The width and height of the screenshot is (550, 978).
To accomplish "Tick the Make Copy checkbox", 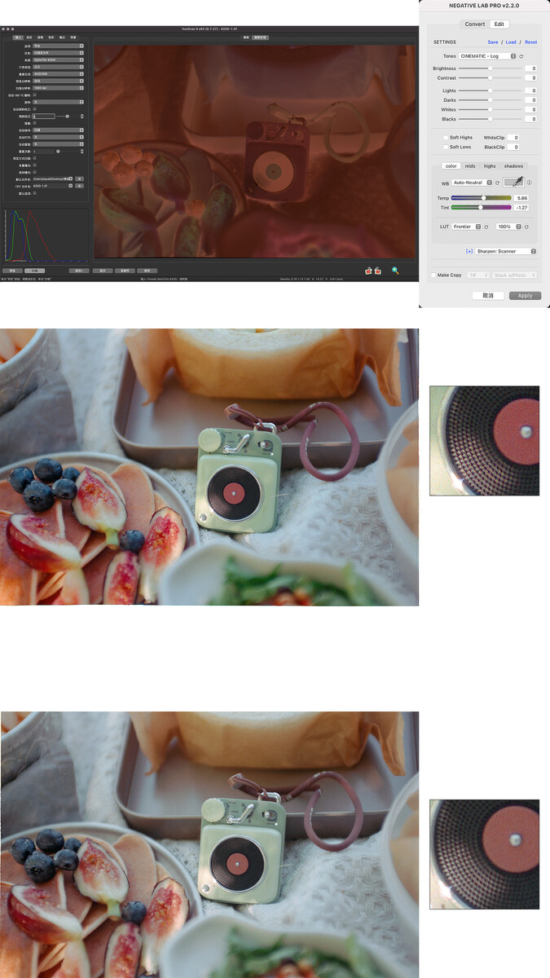I will click(433, 275).
